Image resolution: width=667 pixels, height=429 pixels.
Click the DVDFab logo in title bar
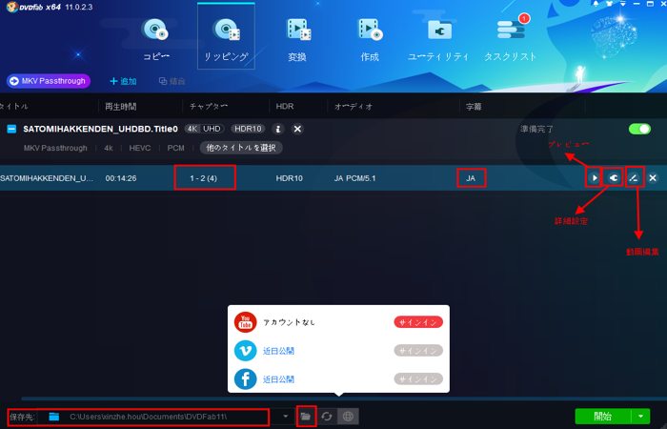(11, 7)
